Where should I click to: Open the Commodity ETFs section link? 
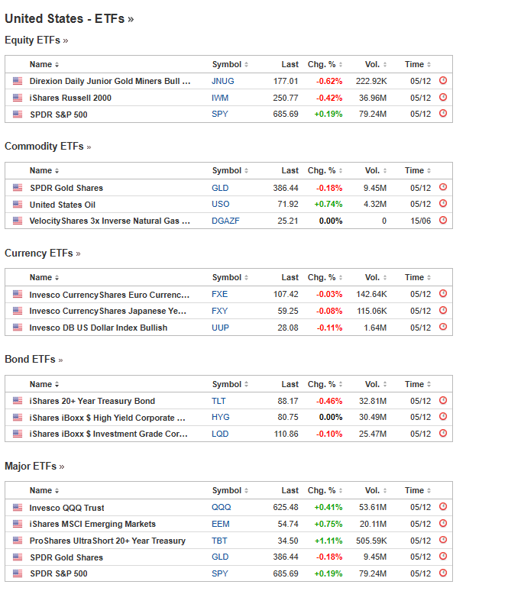[47, 146]
